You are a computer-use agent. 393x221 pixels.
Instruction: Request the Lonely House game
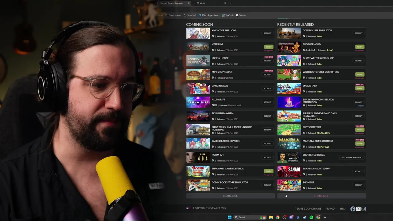(267, 61)
